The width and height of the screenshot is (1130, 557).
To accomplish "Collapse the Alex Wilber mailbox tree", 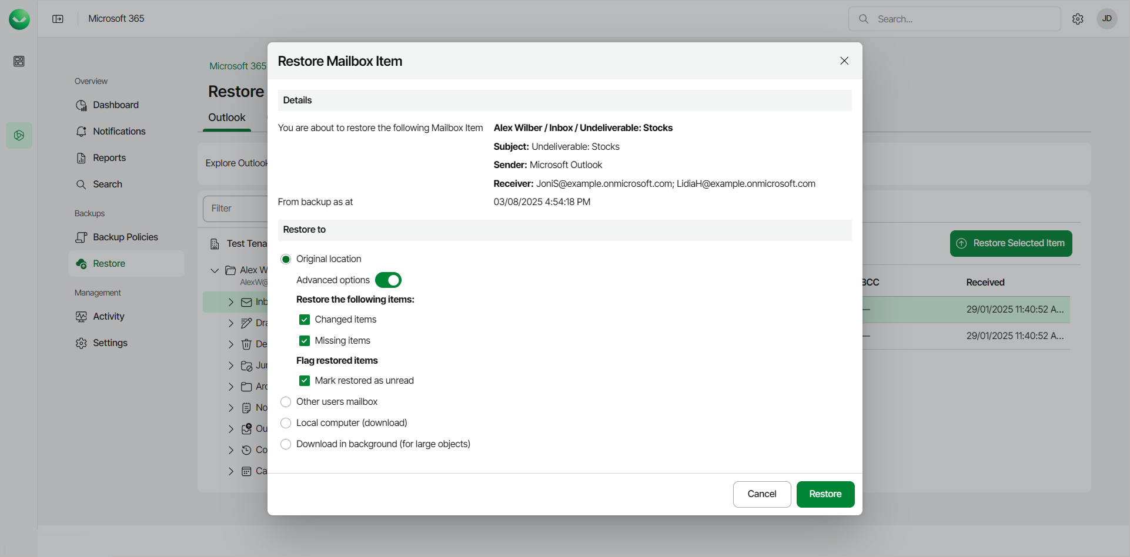I will coord(215,270).
